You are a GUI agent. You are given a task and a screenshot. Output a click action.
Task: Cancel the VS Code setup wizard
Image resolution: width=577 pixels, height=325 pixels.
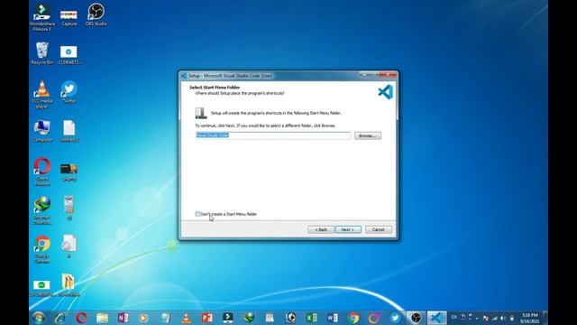click(379, 229)
